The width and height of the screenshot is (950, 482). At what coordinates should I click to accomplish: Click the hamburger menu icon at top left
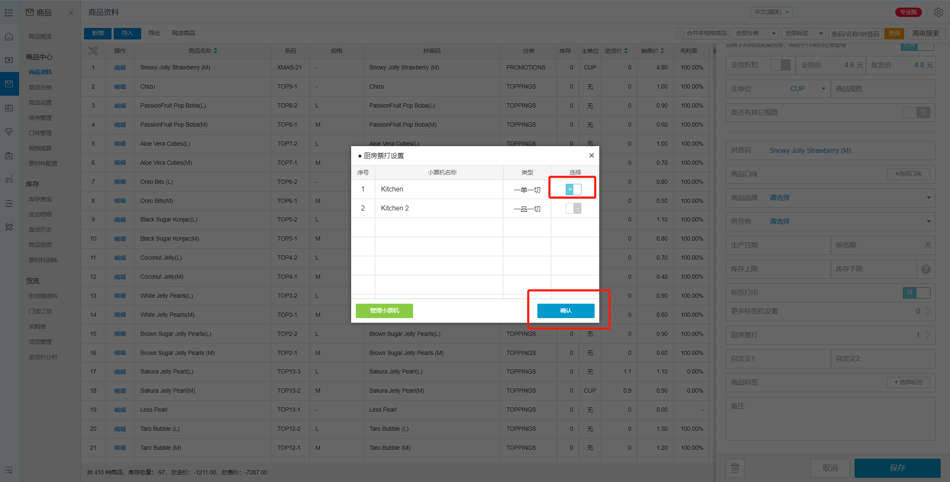(x=9, y=13)
